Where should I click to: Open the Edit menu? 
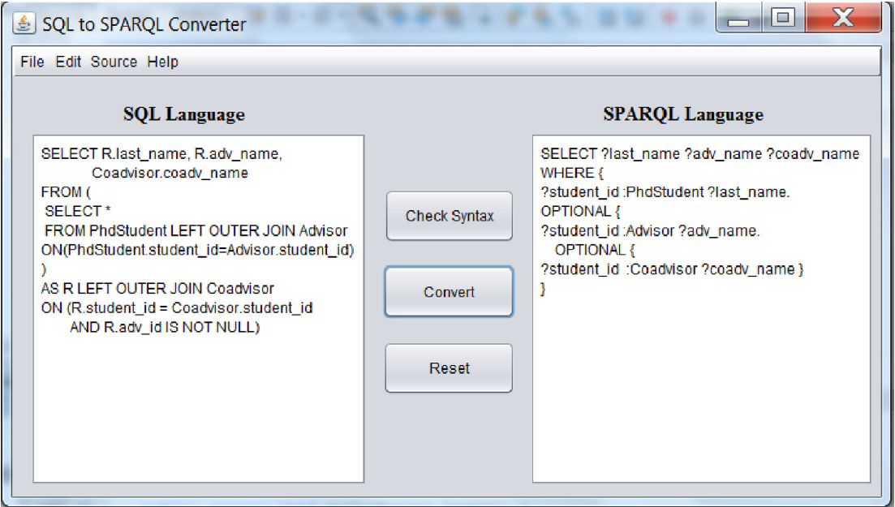click(x=68, y=62)
